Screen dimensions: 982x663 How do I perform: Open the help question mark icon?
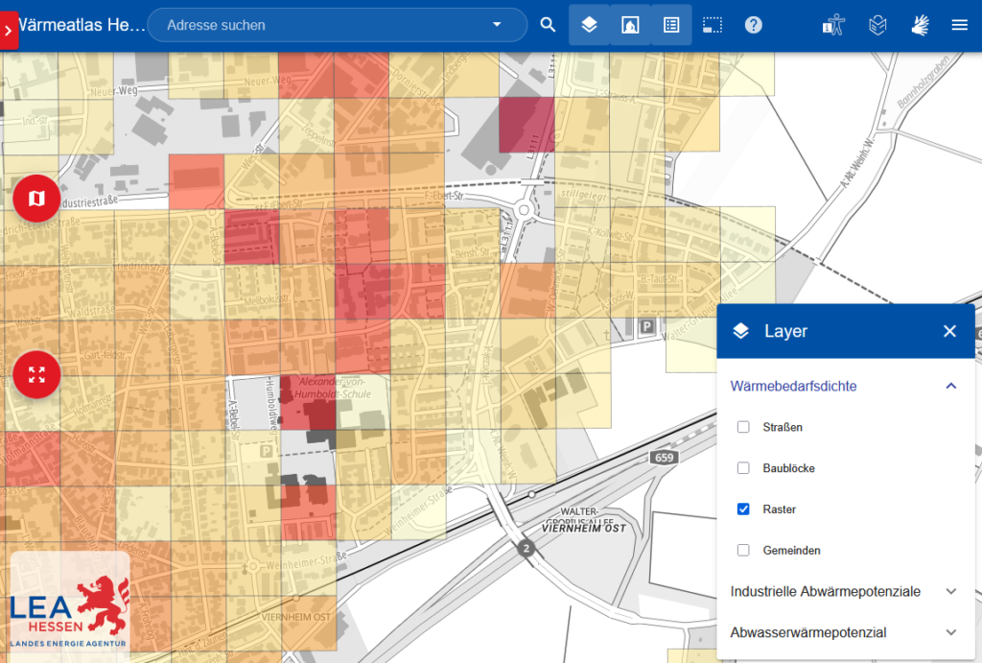(754, 25)
